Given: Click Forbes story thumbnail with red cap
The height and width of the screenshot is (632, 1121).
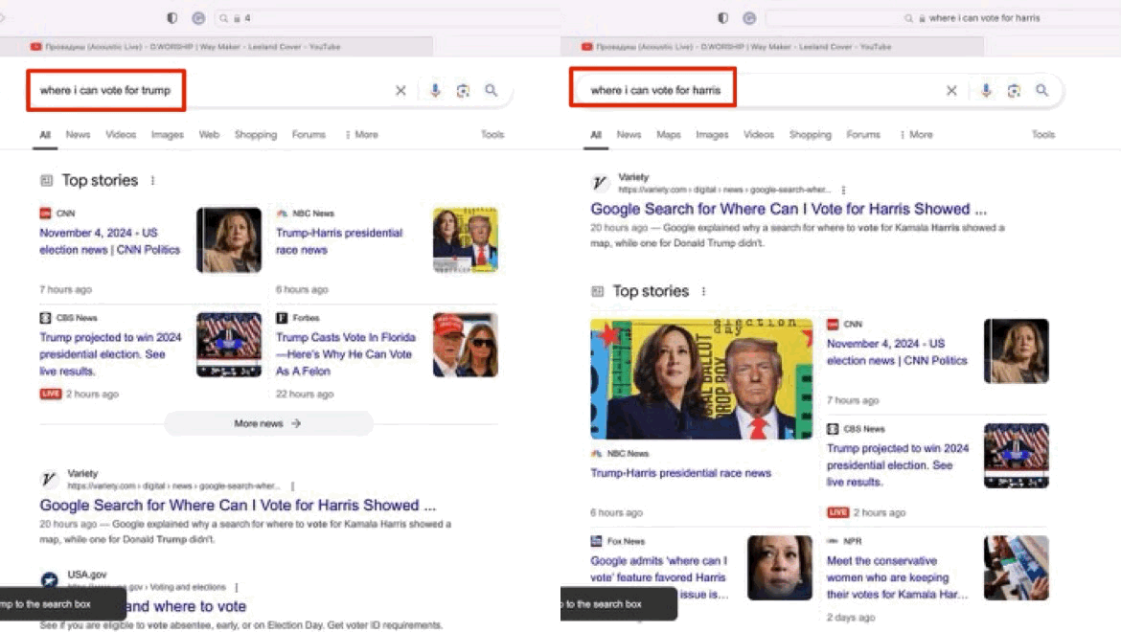Looking at the screenshot, I should pos(466,345).
